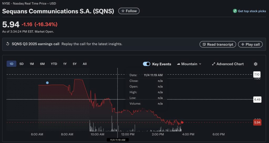269x143 pixels.
Task: Expand the Mountain chart type dropdown
Action: coord(189,64)
